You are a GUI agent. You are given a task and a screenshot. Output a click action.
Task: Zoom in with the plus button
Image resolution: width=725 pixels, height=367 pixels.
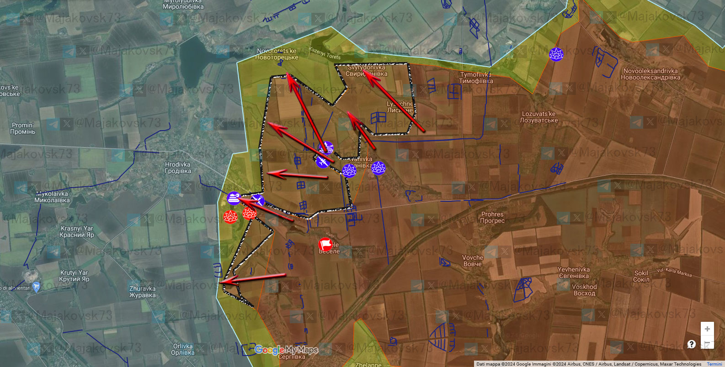(x=707, y=329)
